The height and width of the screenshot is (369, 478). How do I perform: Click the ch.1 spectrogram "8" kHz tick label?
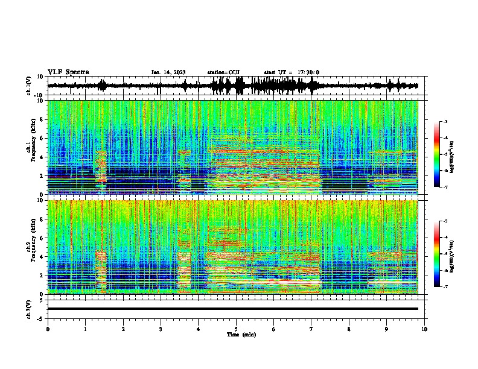click(42, 119)
